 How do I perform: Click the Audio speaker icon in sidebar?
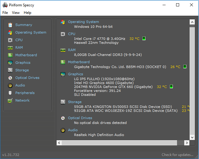click(x=10, y=86)
